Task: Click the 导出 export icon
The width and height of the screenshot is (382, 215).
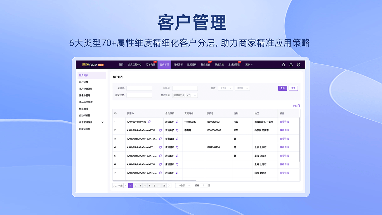Action: [299, 106]
